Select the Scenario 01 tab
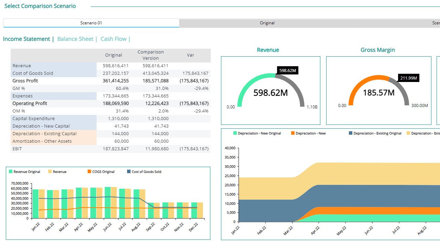This screenshot has height=247, width=440. [x=91, y=23]
